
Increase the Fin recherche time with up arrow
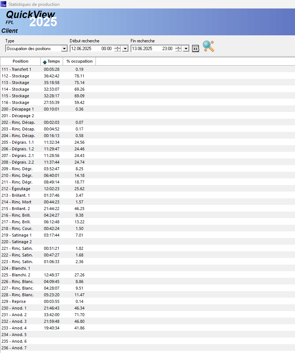(x=178, y=47)
